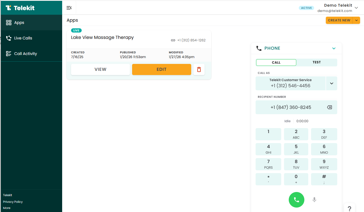Delete the app using the trash icon

tap(199, 69)
